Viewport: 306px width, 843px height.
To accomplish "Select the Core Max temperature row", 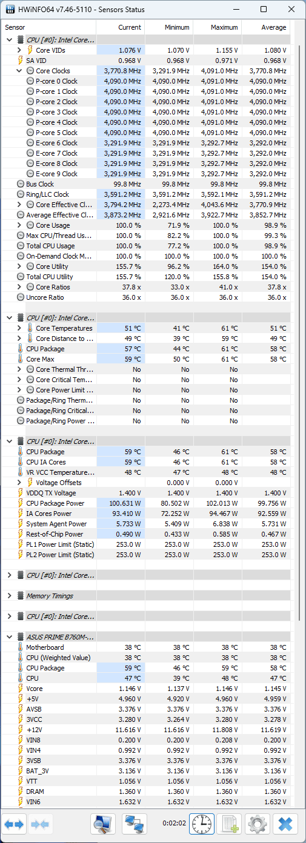I will pyautogui.click(x=146, y=359).
